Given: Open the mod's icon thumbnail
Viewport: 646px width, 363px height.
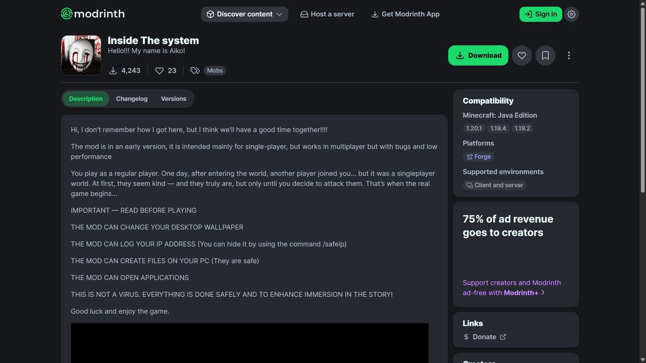Looking at the screenshot, I should [81, 55].
